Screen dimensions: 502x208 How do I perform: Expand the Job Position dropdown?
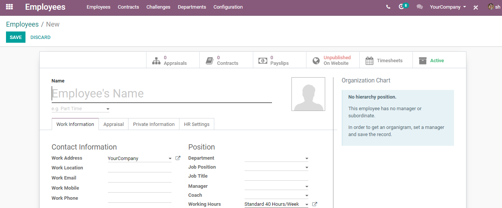pyautogui.click(x=307, y=168)
